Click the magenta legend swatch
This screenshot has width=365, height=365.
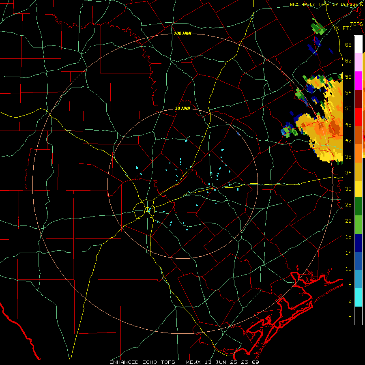tap(358, 81)
